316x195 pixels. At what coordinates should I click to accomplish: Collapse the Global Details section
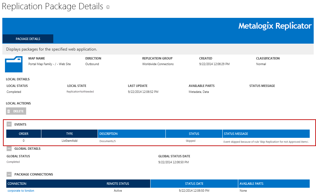pyautogui.click(x=9, y=149)
